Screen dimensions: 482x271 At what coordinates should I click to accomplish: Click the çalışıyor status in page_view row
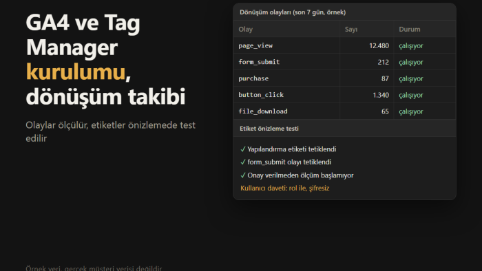click(x=411, y=46)
